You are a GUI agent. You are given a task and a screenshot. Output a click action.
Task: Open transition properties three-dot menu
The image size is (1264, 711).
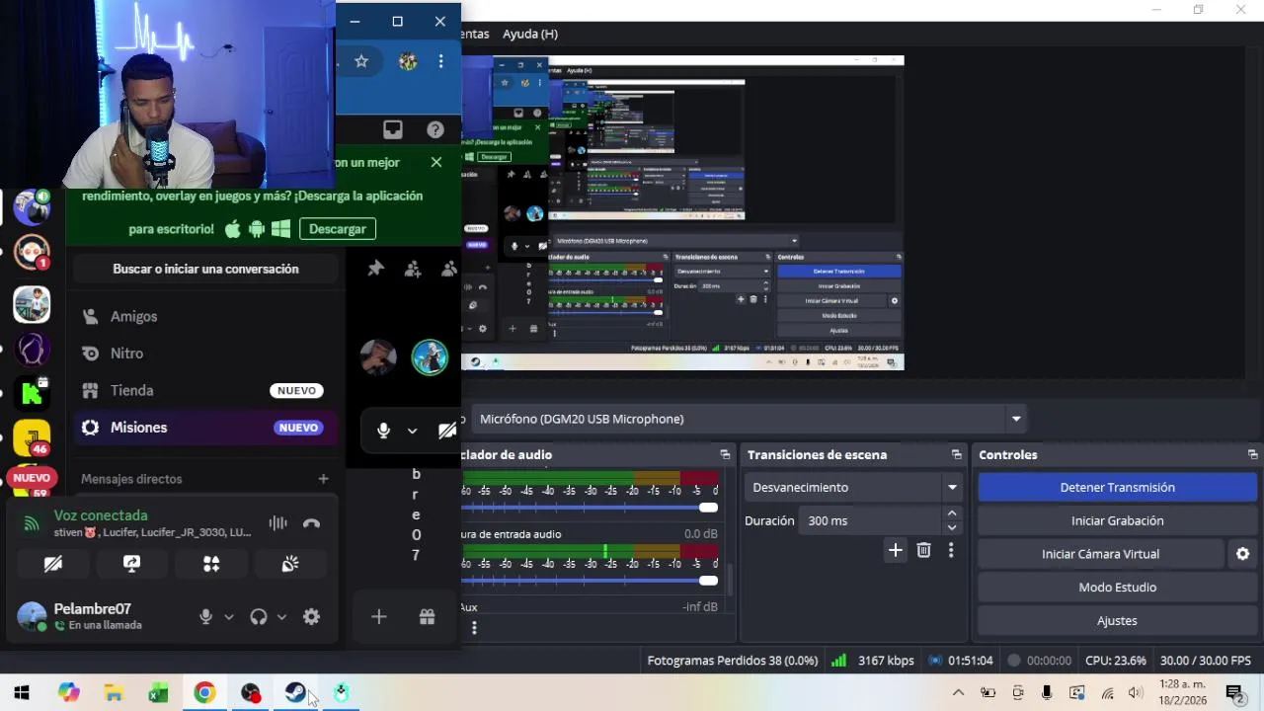[x=951, y=550]
